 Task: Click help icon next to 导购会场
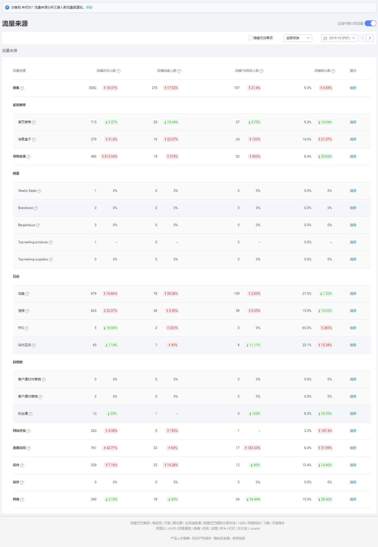pyautogui.click(x=29, y=157)
